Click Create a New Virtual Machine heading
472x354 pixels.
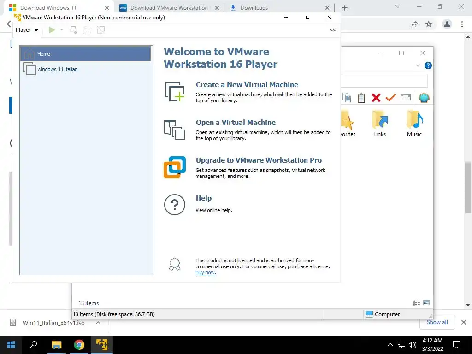click(x=247, y=85)
